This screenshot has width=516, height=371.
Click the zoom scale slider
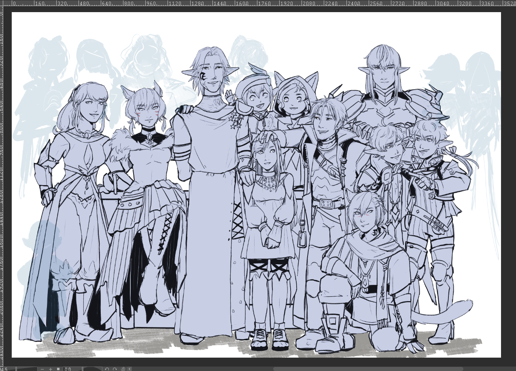coord(26,369)
